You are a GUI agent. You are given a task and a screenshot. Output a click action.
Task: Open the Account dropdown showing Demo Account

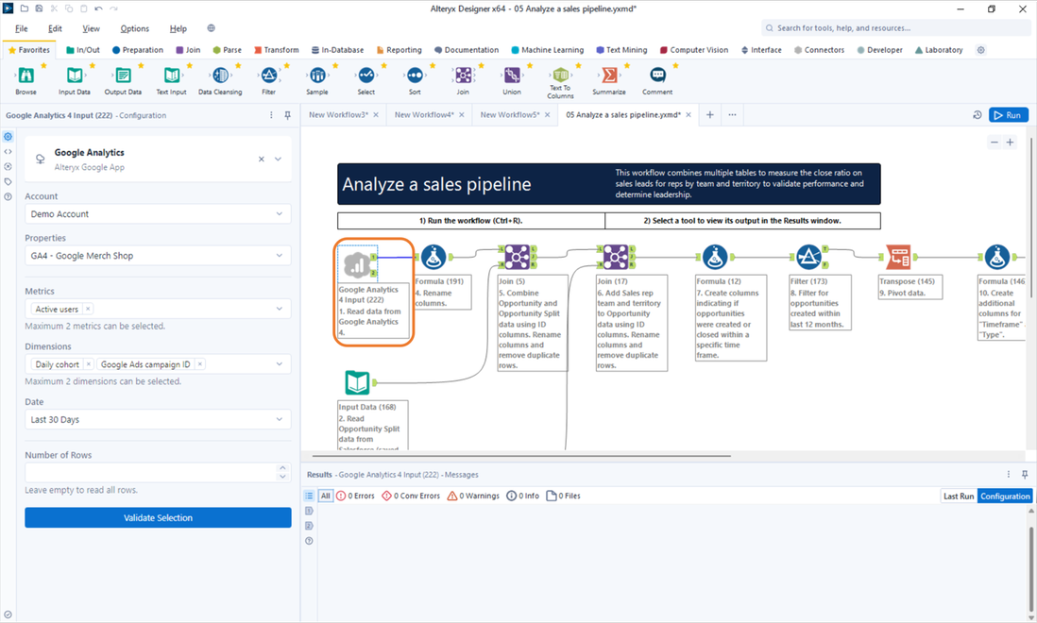tap(158, 214)
